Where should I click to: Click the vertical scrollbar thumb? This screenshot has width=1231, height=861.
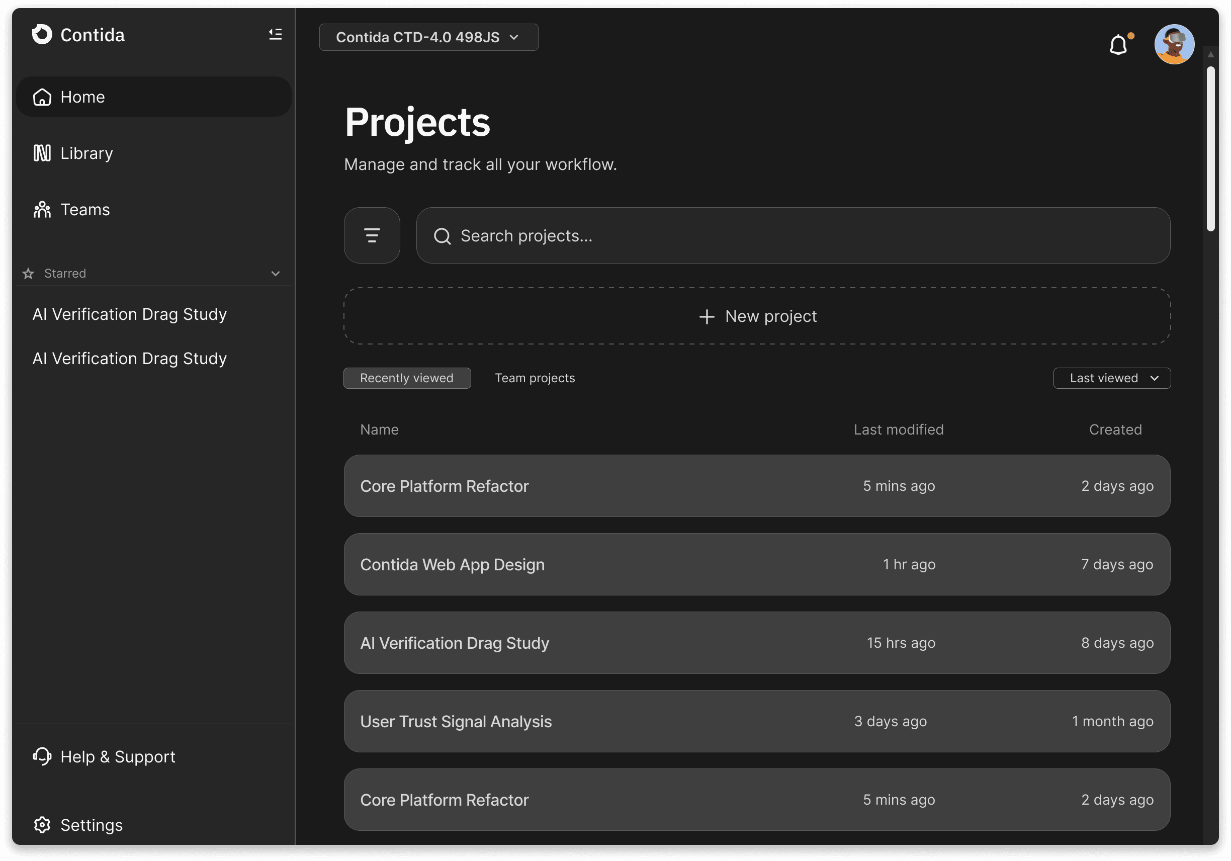(1210, 148)
